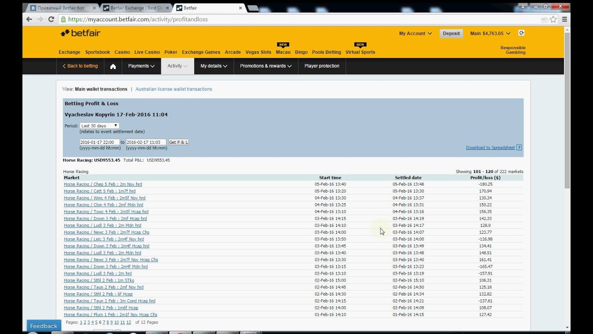The height and width of the screenshot is (334, 593).
Task: Open Player protection page
Action: (x=322, y=66)
